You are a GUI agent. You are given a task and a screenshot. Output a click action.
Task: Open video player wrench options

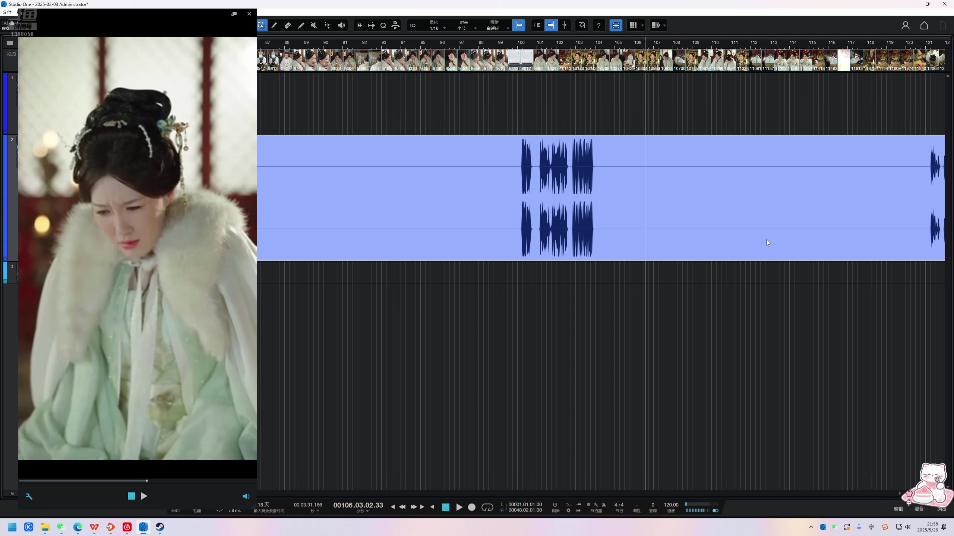(29, 496)
